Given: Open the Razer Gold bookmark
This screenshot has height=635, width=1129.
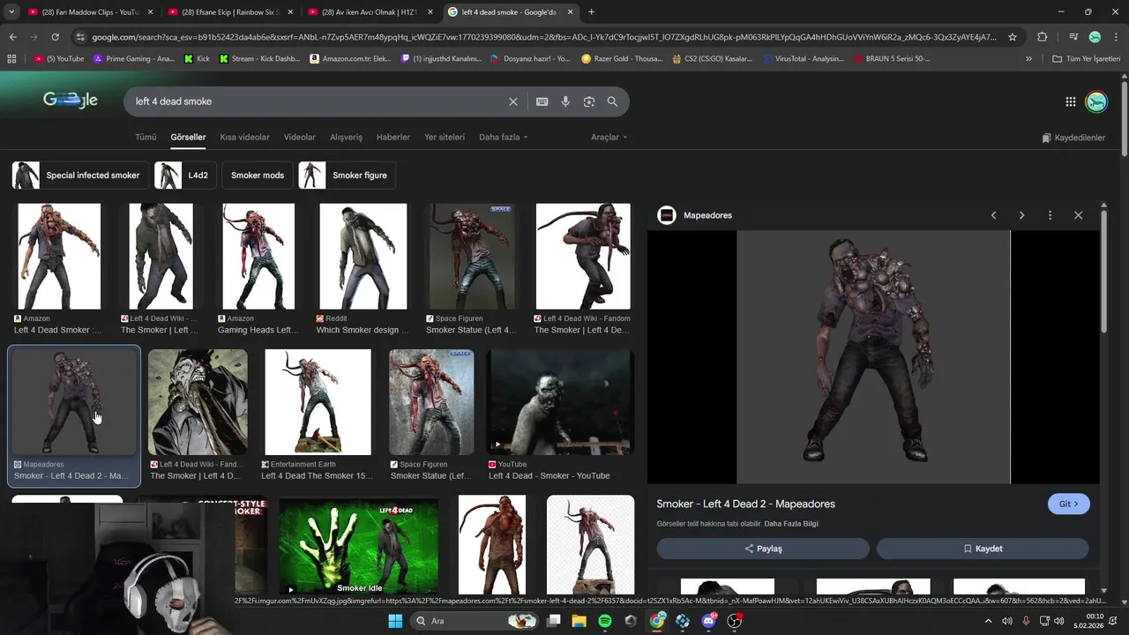Looking at the screenshot, I should click(622, 58).
